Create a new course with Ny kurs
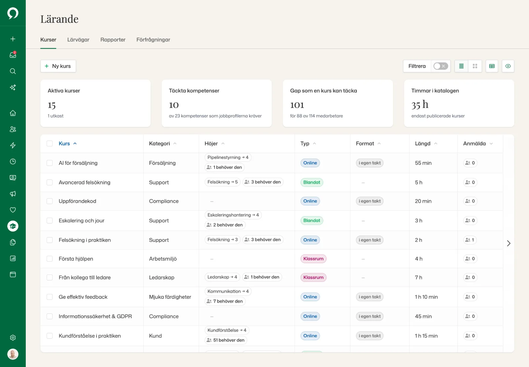The image size is (529, 367). point(58,66)
